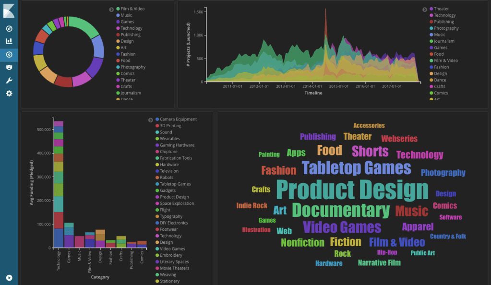
Task: Open Dev Tools via the wrench icon
Action: pos(8,80)
